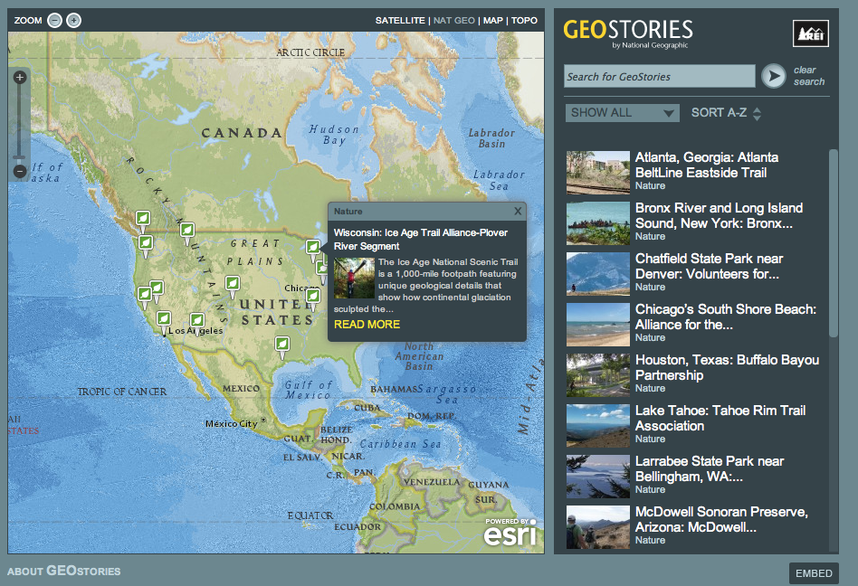Open Lake Tahoe Rim Trail Association story
858x586 pixels.
[x=720, y=418]
